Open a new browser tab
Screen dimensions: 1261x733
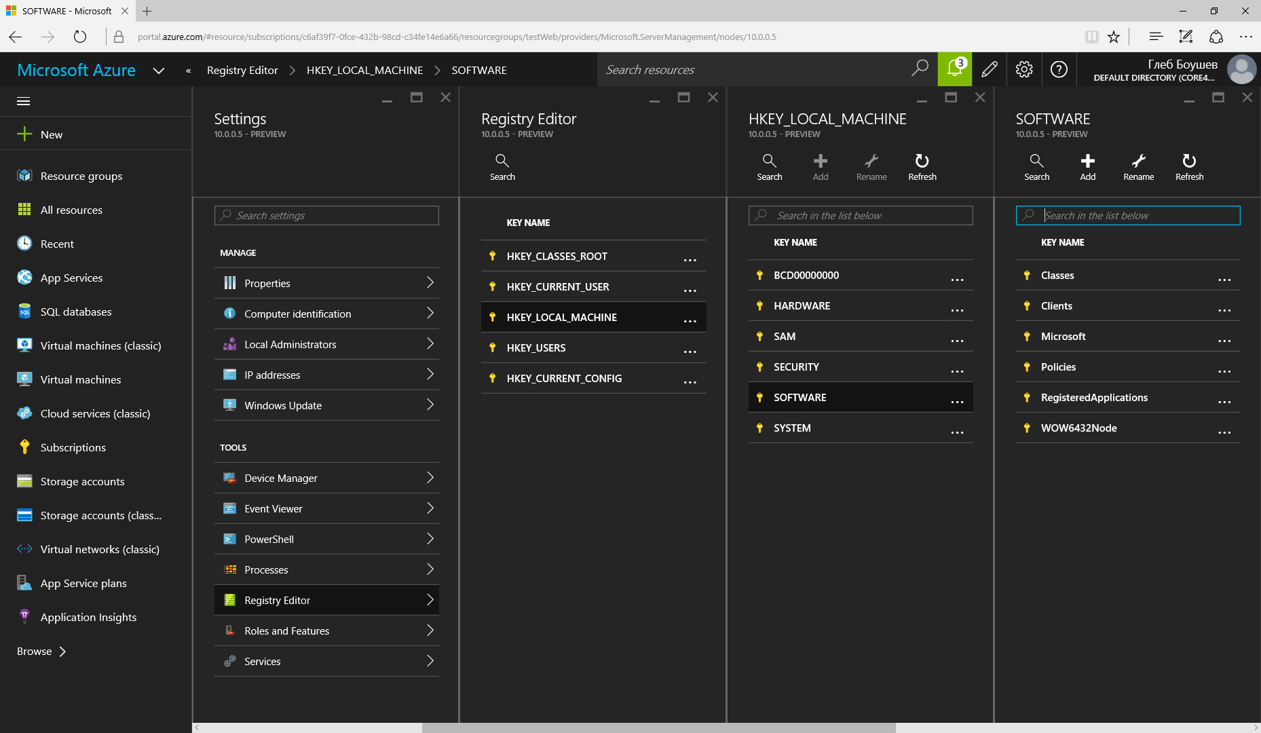coord(147,11)
